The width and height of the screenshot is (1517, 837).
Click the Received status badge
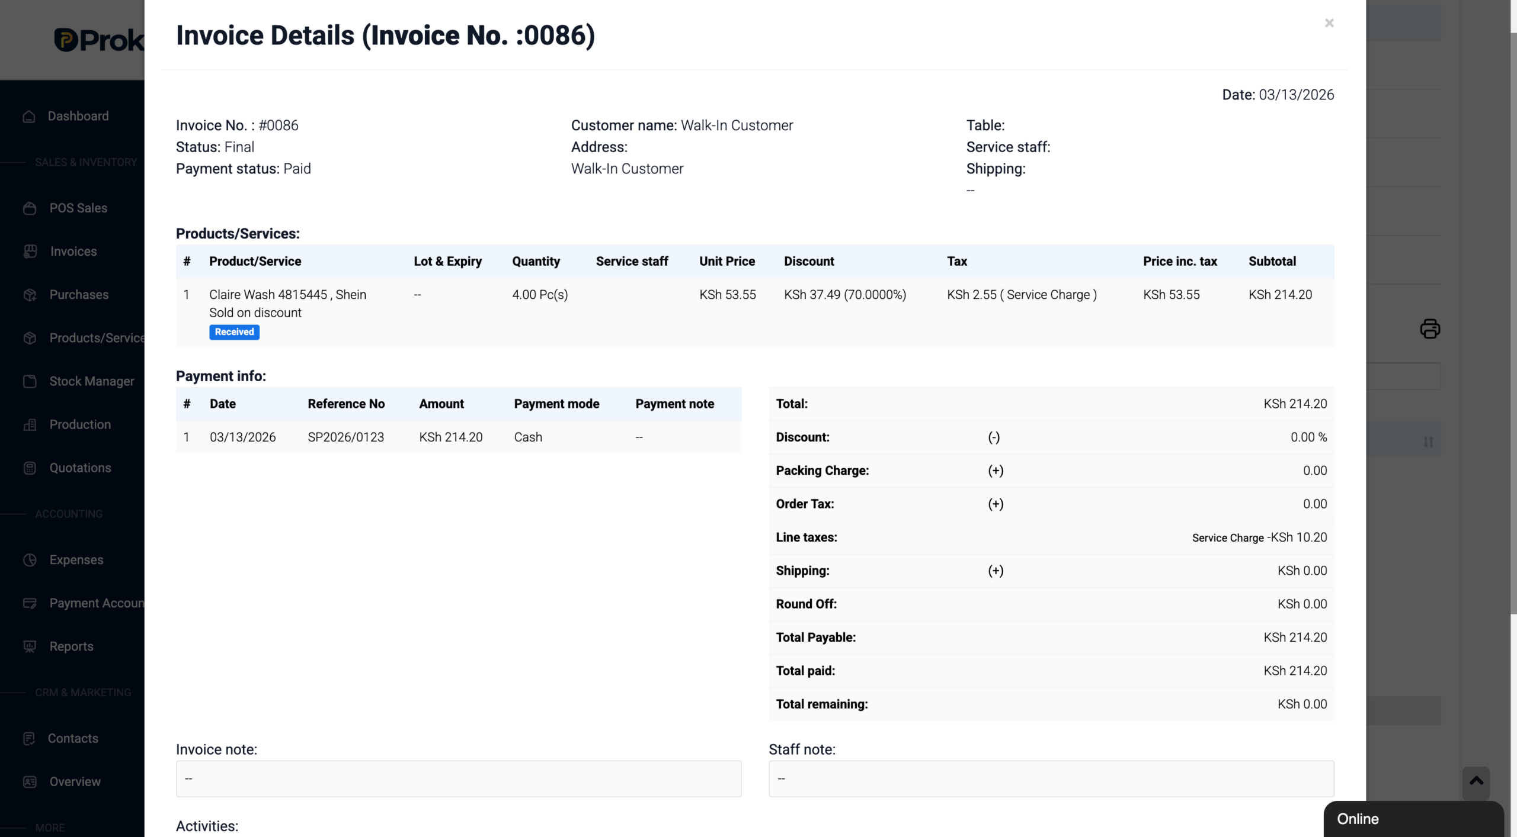point(234,332)
